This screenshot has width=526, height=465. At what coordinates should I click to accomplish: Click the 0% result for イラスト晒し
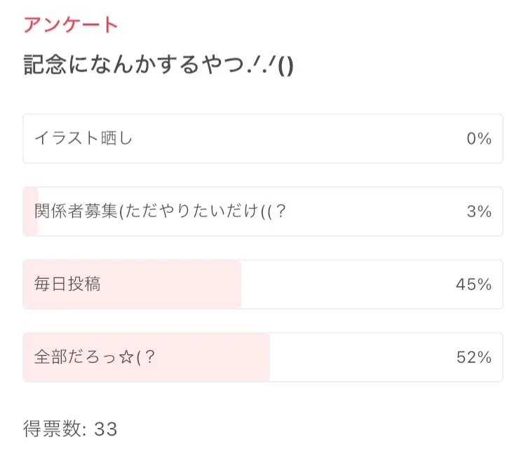pos(479,139)
